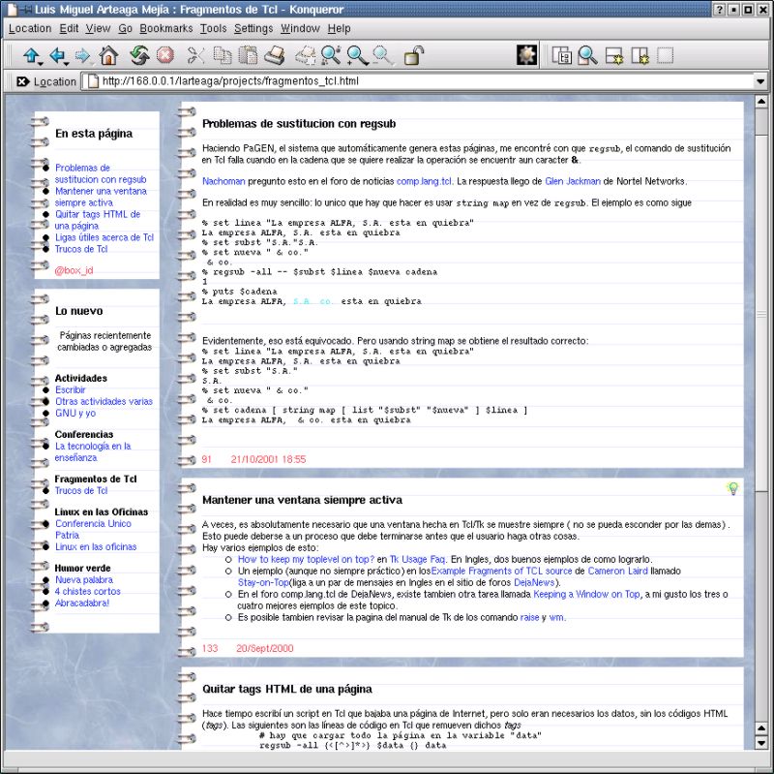Open the 'Escribir' link under Actividades
The image size is (774, 774).
pyautogui.click(x=70, y=390)
